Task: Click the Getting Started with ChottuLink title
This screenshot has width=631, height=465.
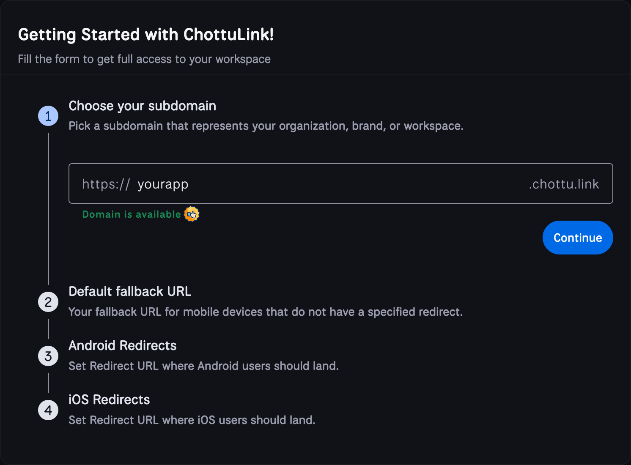Action: (x=146, y=34)
